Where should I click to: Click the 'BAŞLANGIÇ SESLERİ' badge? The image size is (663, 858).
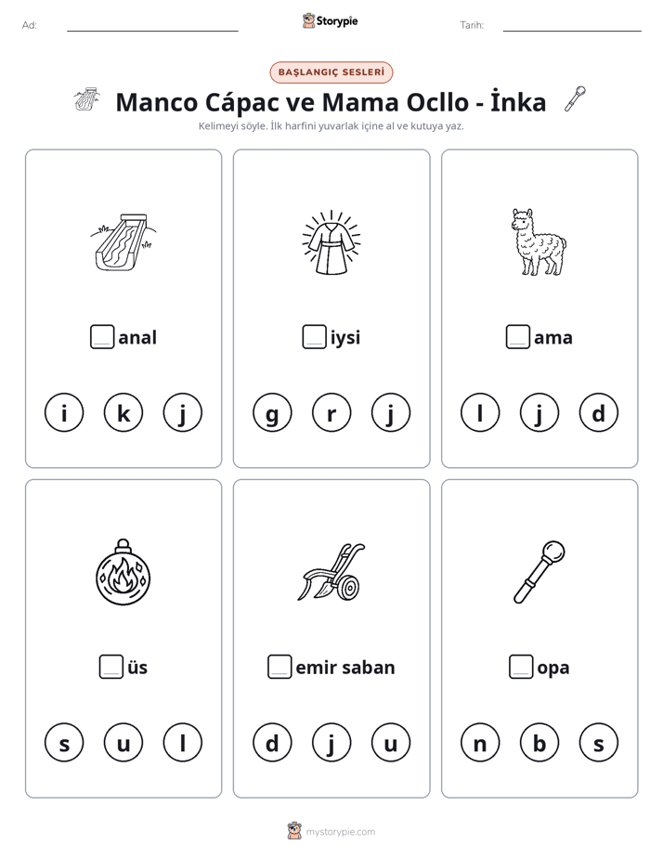point(331,72)
